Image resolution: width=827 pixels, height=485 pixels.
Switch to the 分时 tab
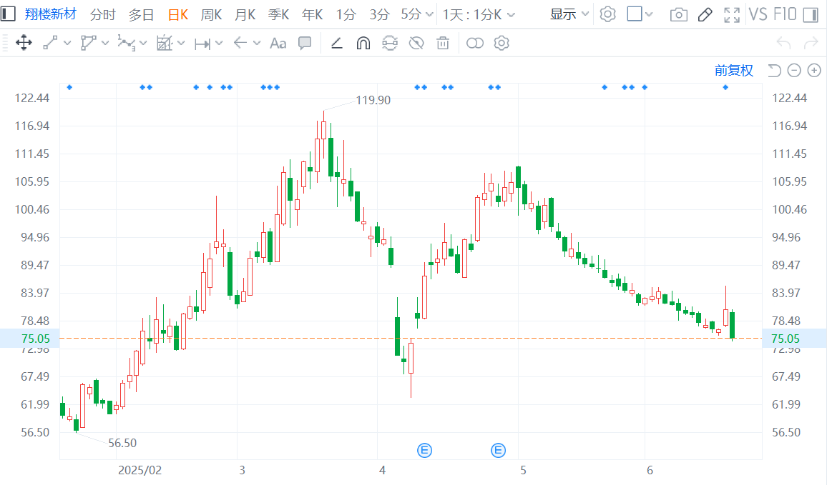point(102,14)
